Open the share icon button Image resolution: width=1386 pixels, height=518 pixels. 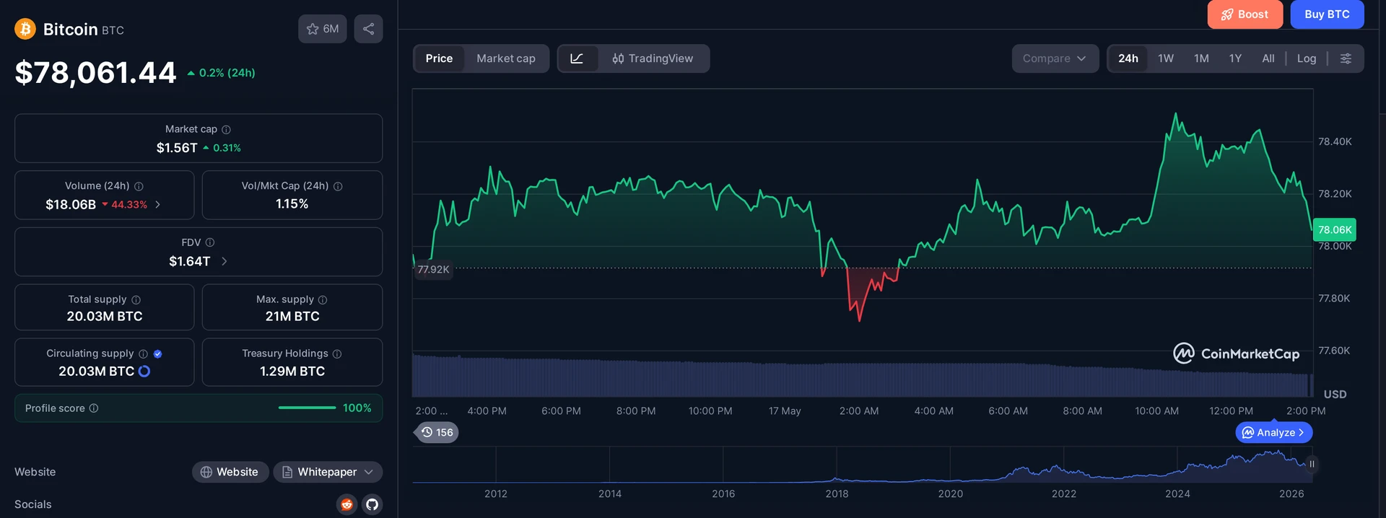(x=368, y=29)
